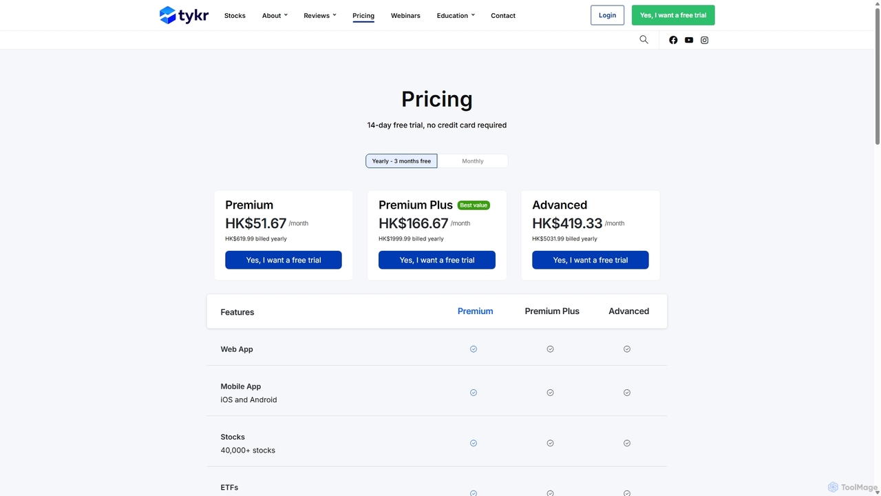Select Premium column header in Features table
881x496 pixels.
click(x=476, y=311)
